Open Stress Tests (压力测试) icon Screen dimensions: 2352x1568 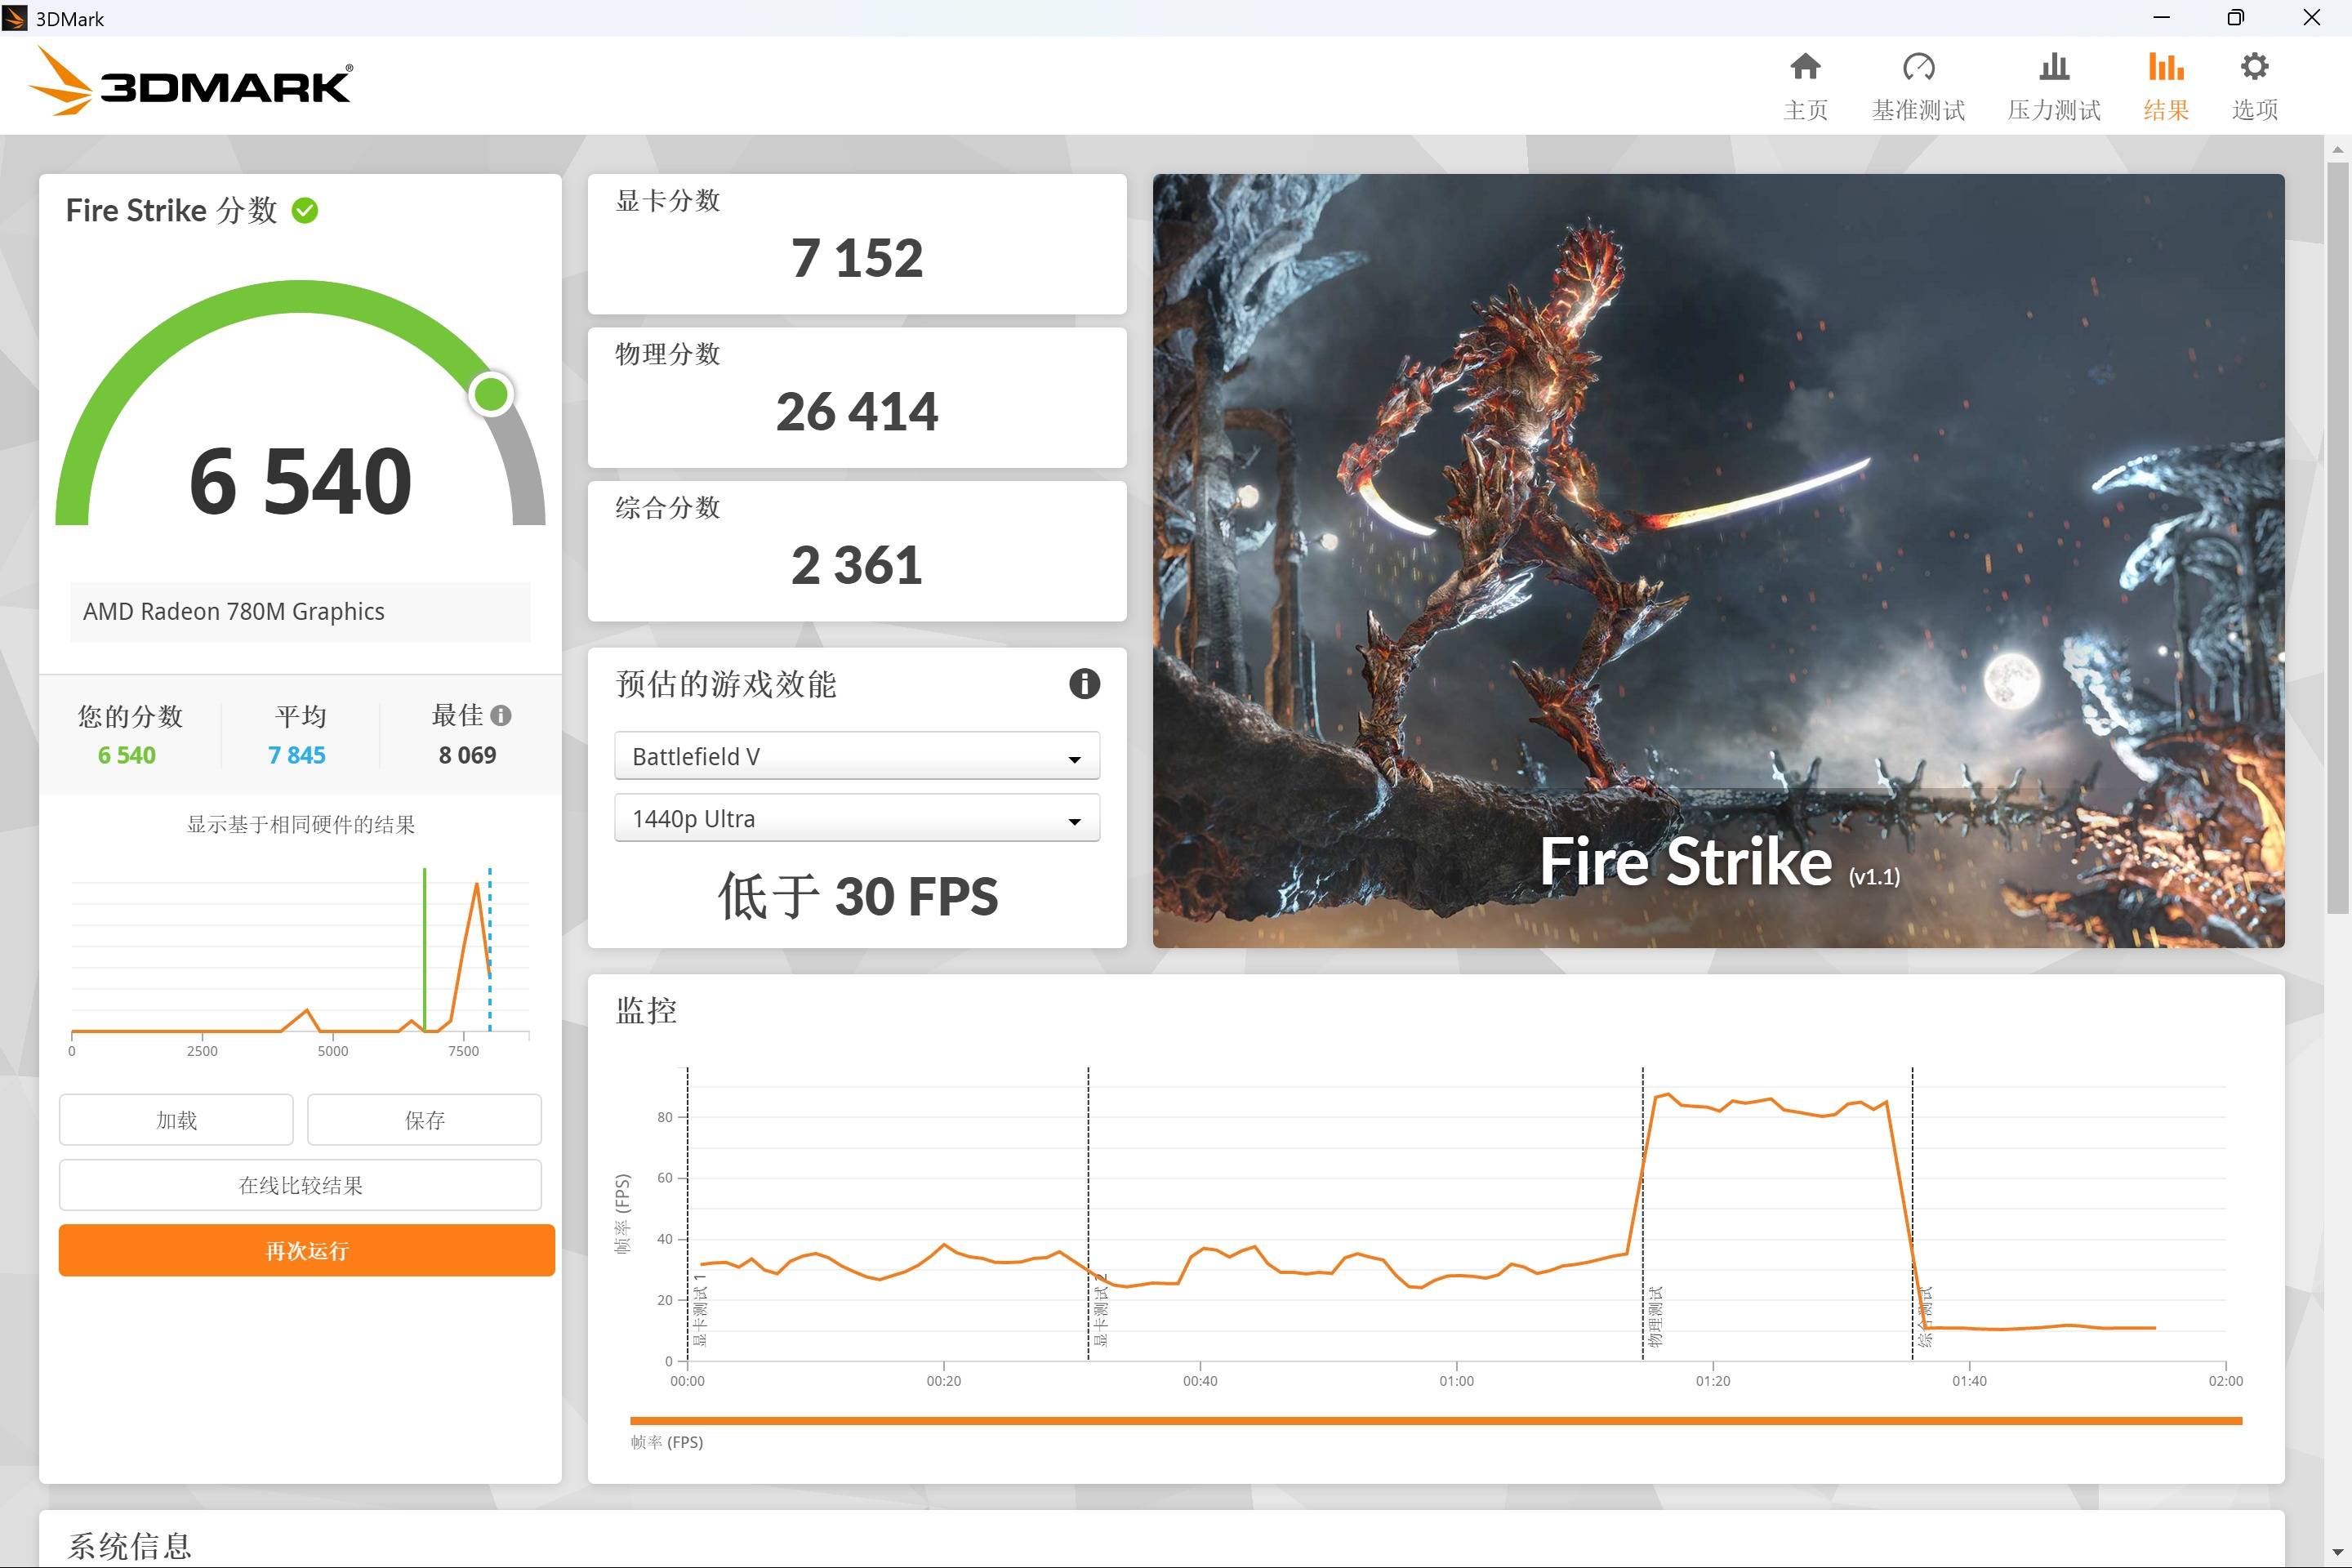2053,68
